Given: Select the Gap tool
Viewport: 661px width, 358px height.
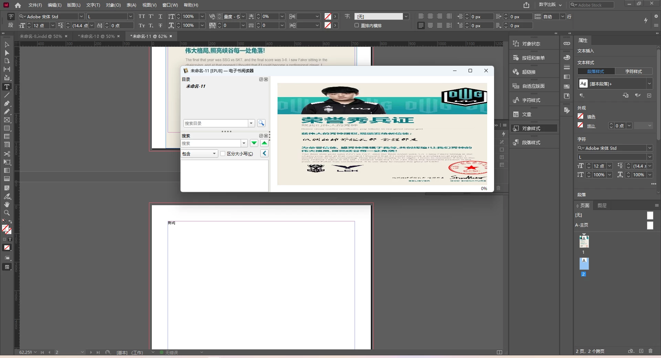Looking at the screenshot, I should tap(7, 69).
